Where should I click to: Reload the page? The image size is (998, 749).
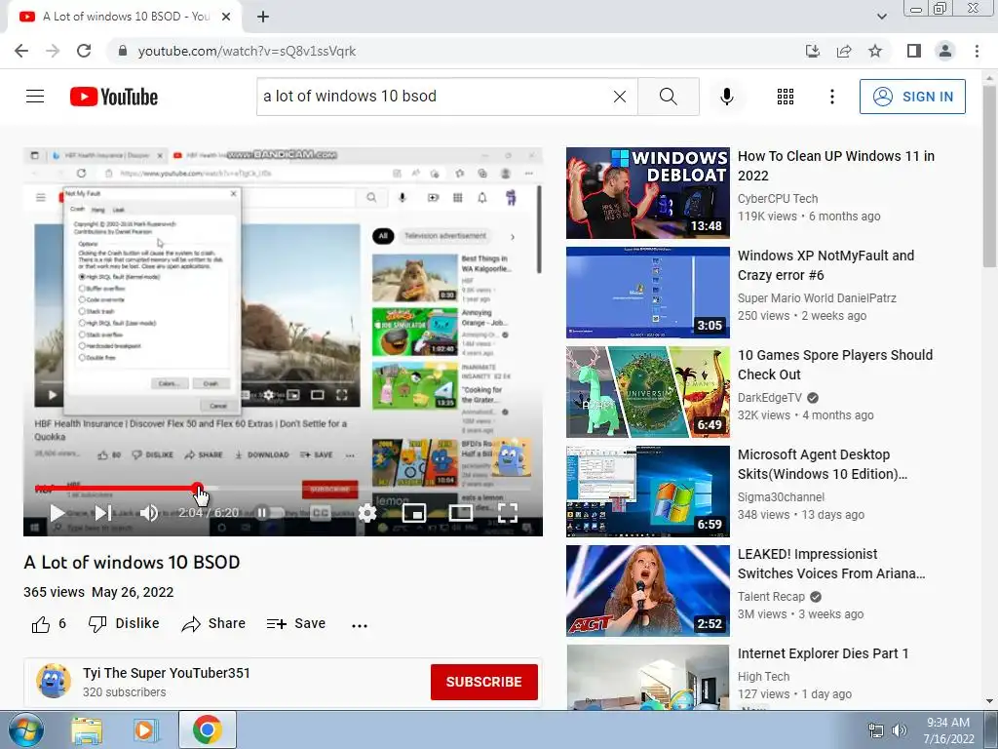(x=84, y=51)
